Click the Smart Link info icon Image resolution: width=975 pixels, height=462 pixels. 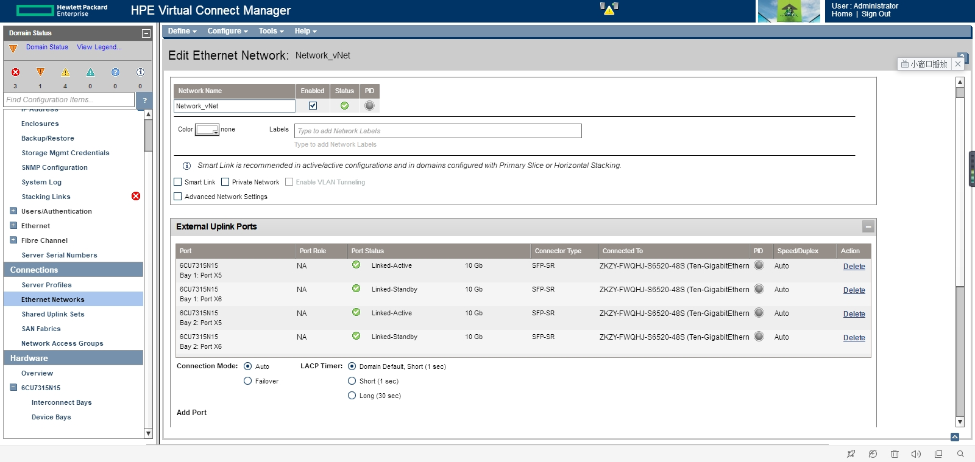coord(187,166)
